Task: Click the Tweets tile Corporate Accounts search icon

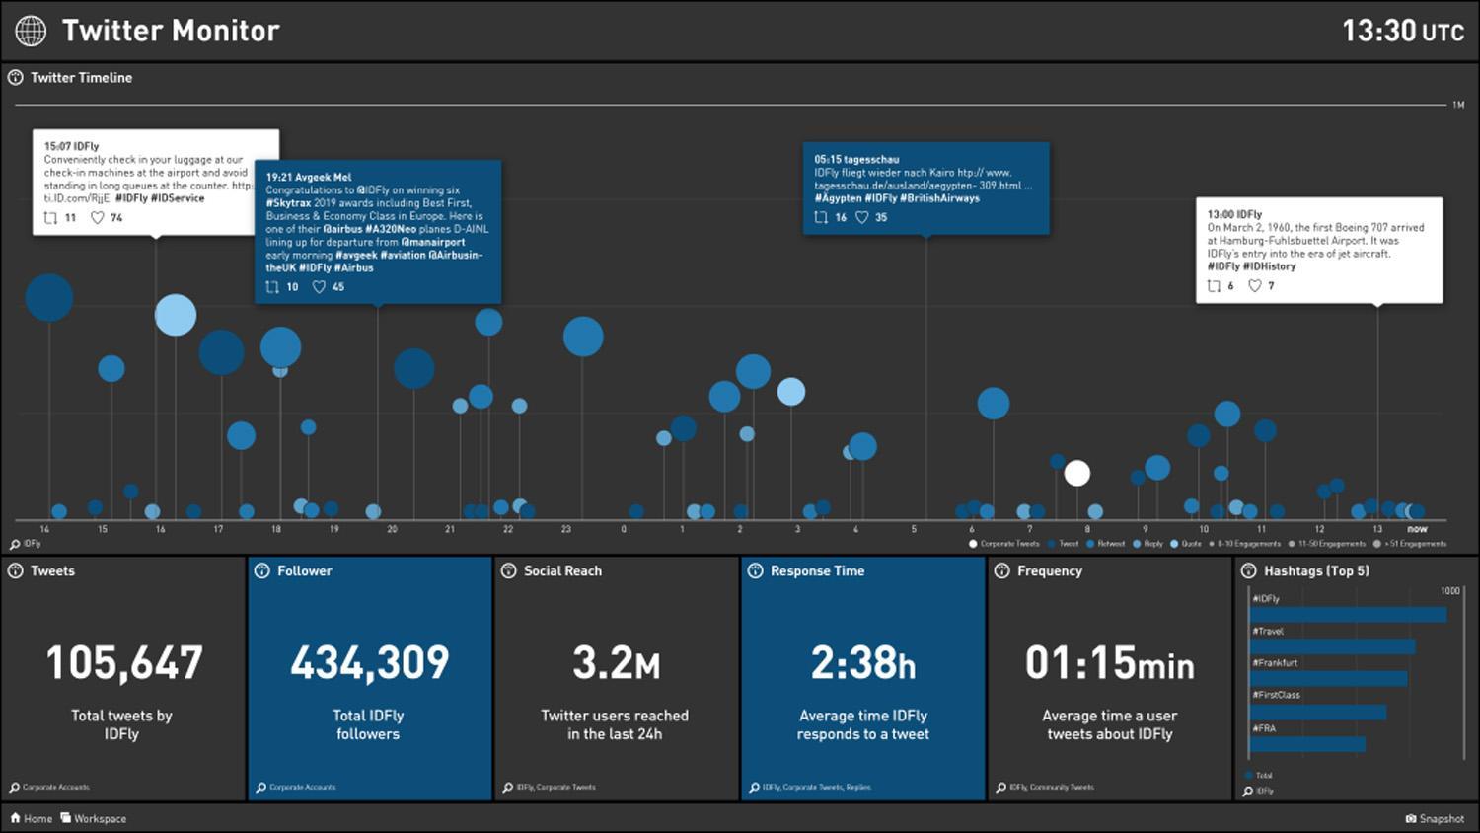Action: [x=15, y=787]
